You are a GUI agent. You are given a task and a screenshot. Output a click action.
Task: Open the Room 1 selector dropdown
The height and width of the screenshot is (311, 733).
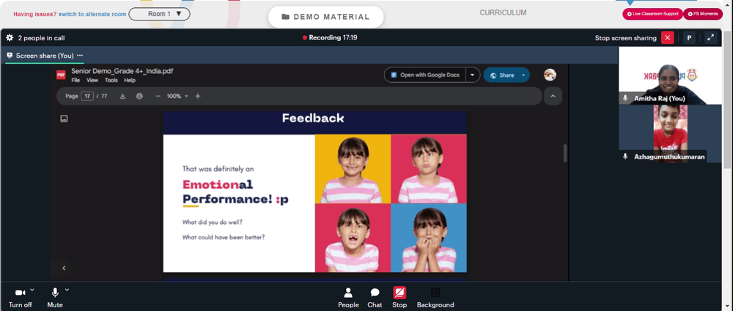tap(159, 14)
